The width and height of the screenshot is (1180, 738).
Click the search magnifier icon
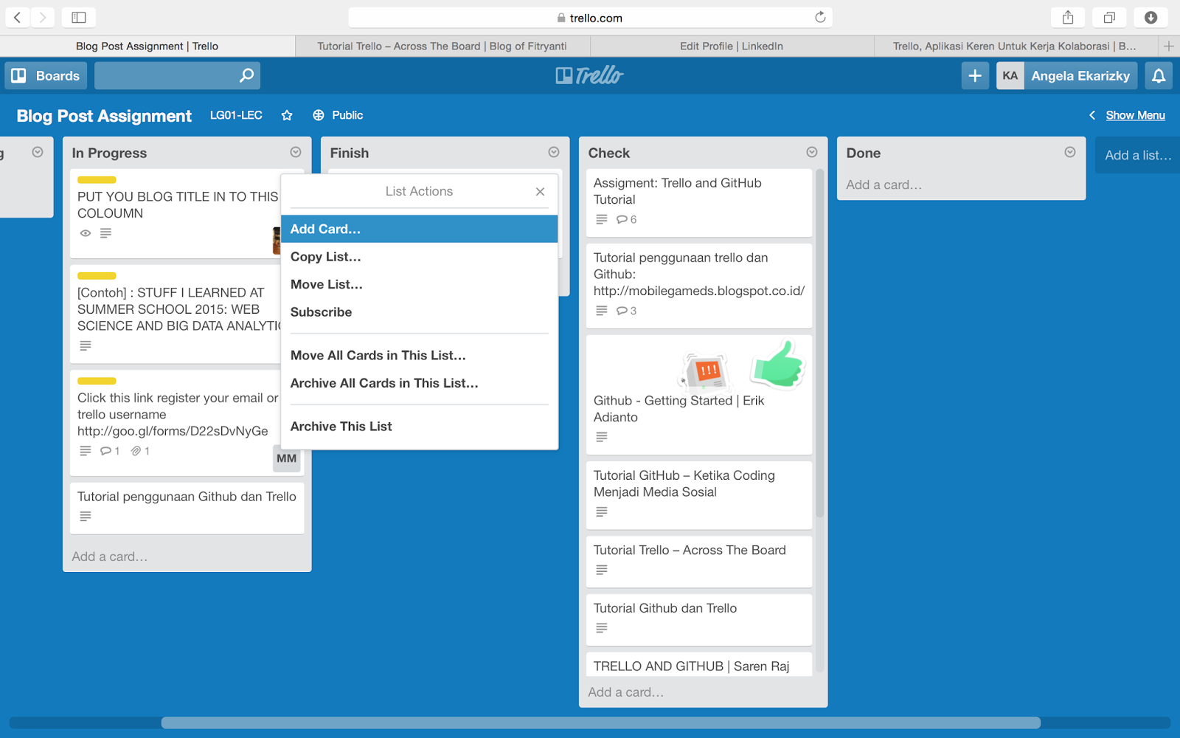[x=246, y=75]
